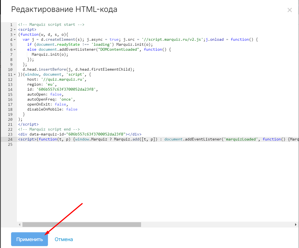This screenshot has height=248, width=299.
Task: Click the autoOpenFreq 'once' value
Action: click(x=66, y=99)
